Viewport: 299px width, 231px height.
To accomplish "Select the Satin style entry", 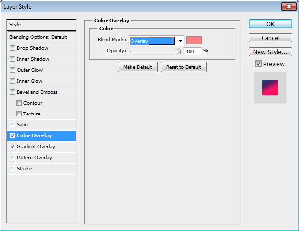I will click(22, 125).
